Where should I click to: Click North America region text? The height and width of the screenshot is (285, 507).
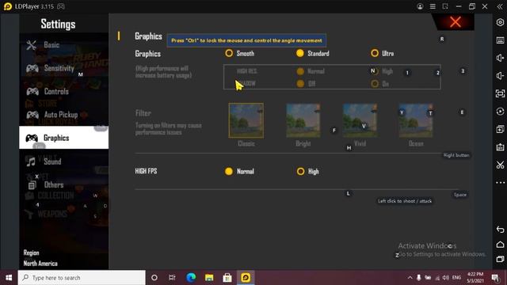click(x=40, y=264)
